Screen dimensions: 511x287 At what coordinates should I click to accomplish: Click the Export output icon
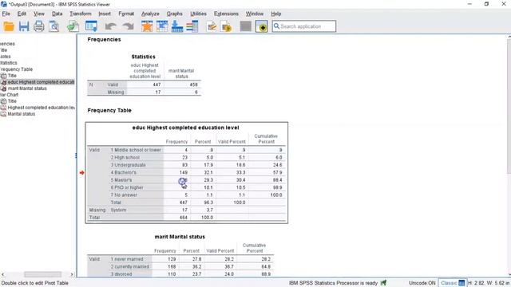point(73,26)
